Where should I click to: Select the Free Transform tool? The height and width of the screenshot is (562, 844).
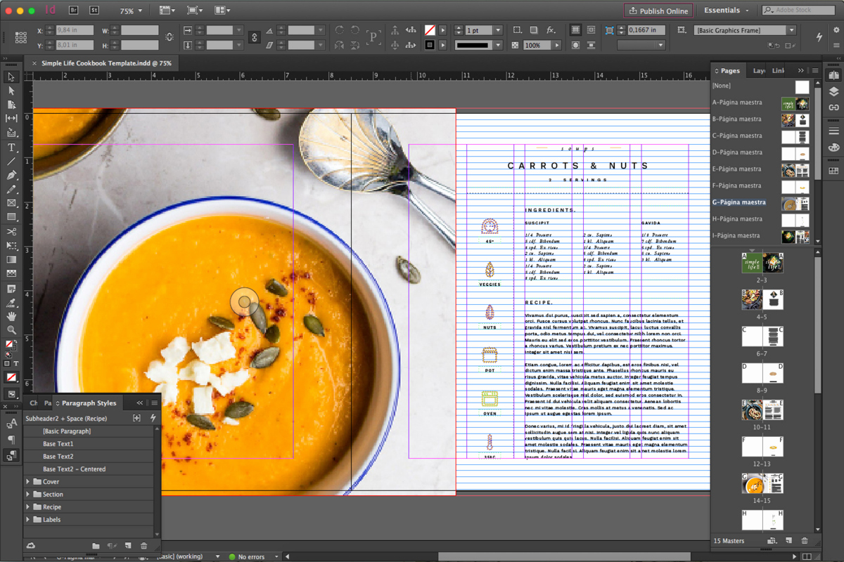point(11,246)
